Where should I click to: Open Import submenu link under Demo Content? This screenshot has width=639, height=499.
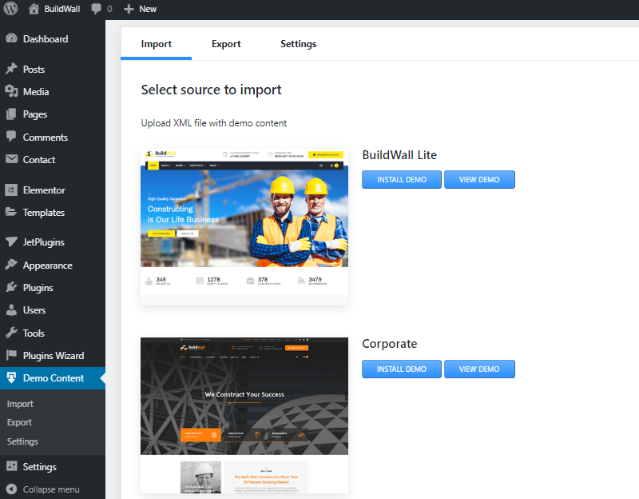[x=20, y=404]
